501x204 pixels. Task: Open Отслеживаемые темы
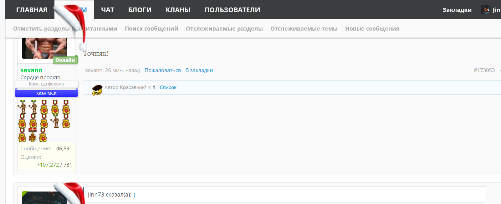pos(304,28)
